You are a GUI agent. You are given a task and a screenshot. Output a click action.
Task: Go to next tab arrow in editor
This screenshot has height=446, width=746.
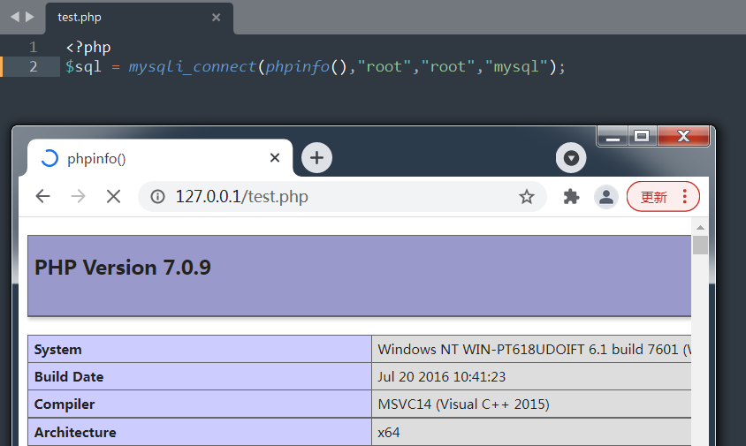[x=29, y=17]
